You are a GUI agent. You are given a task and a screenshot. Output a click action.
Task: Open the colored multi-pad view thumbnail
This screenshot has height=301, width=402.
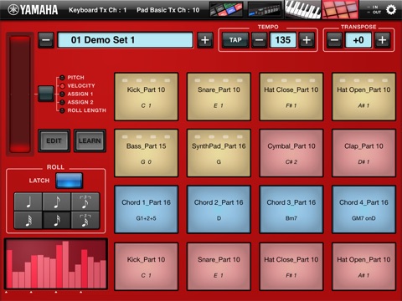226,9
